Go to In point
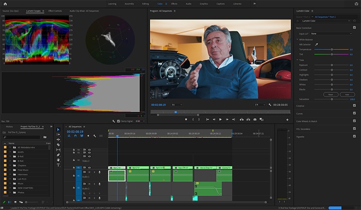Image resolution: width=361 pixels, height=210 pixels. (x=207, y=119)
